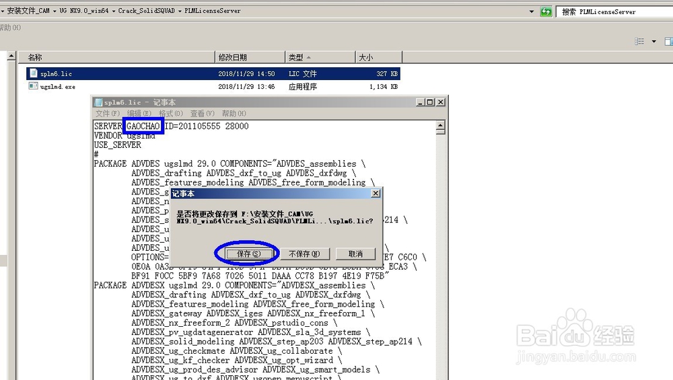This screenshot has height=380, width=673.
Task: Sort by Size (大小) column header
Action: [379, 57]
